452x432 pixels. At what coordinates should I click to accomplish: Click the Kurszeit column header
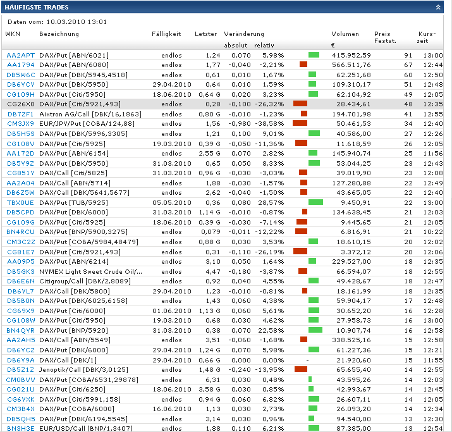427,37
